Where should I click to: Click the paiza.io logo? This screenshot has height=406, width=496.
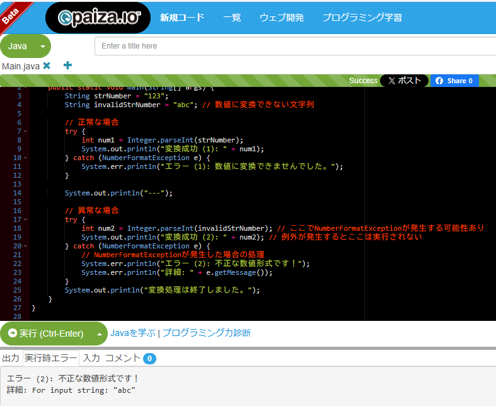(98, 18)
